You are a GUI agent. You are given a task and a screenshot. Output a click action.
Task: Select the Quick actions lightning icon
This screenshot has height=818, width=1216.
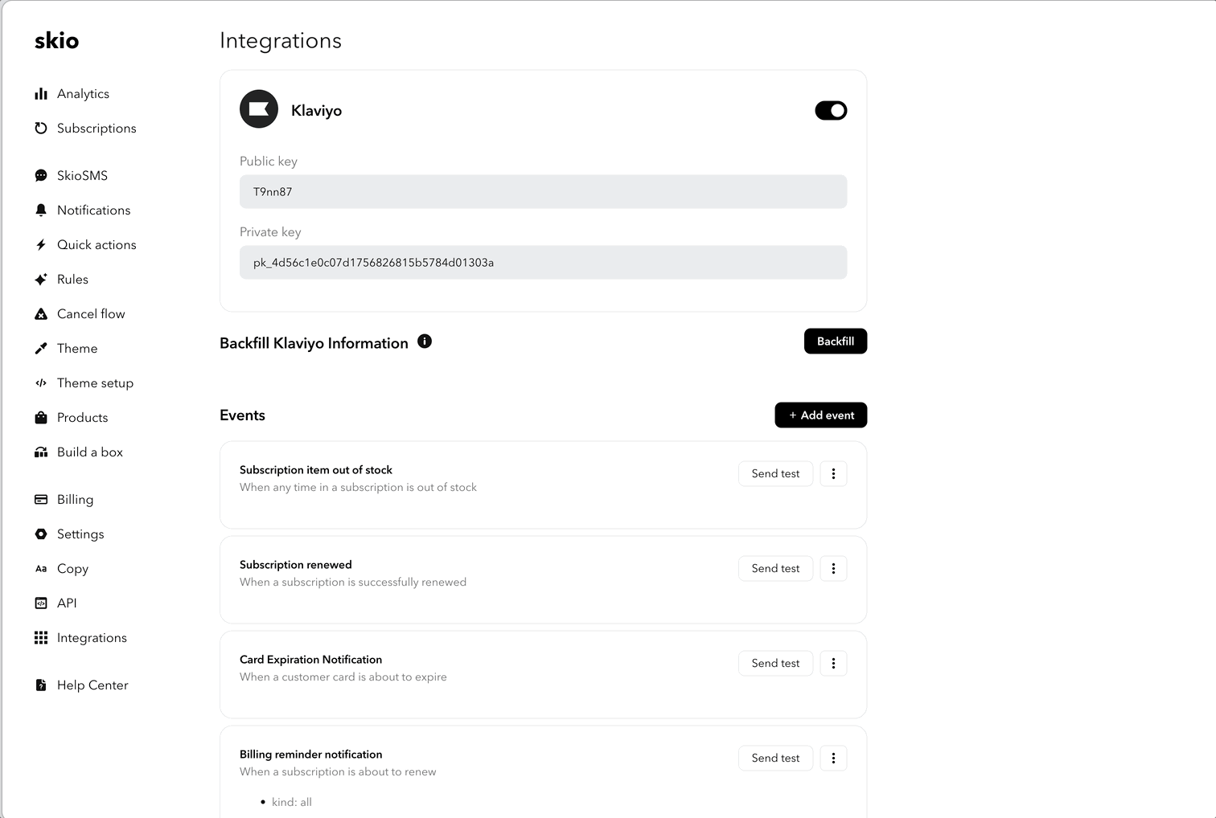pyautogui.click(x=41, y=244)
